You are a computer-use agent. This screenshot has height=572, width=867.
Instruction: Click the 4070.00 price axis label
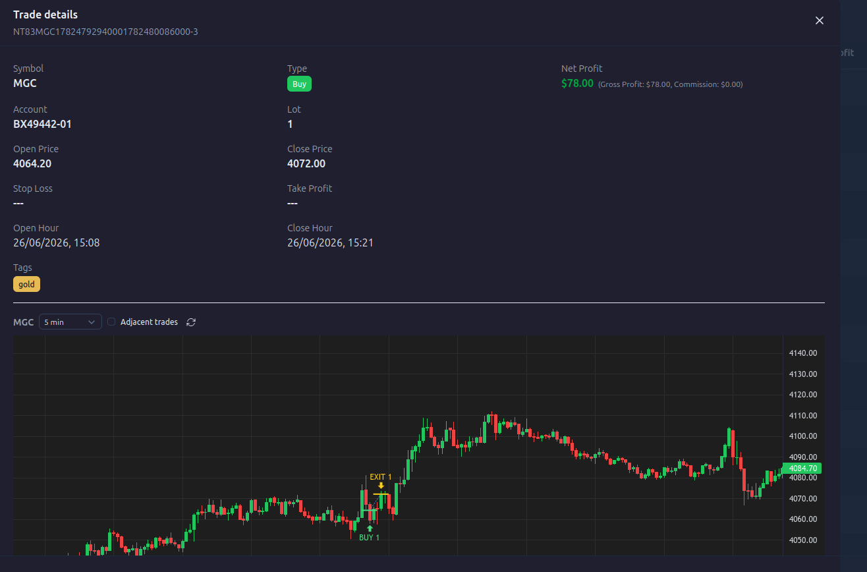coord(802,499)
